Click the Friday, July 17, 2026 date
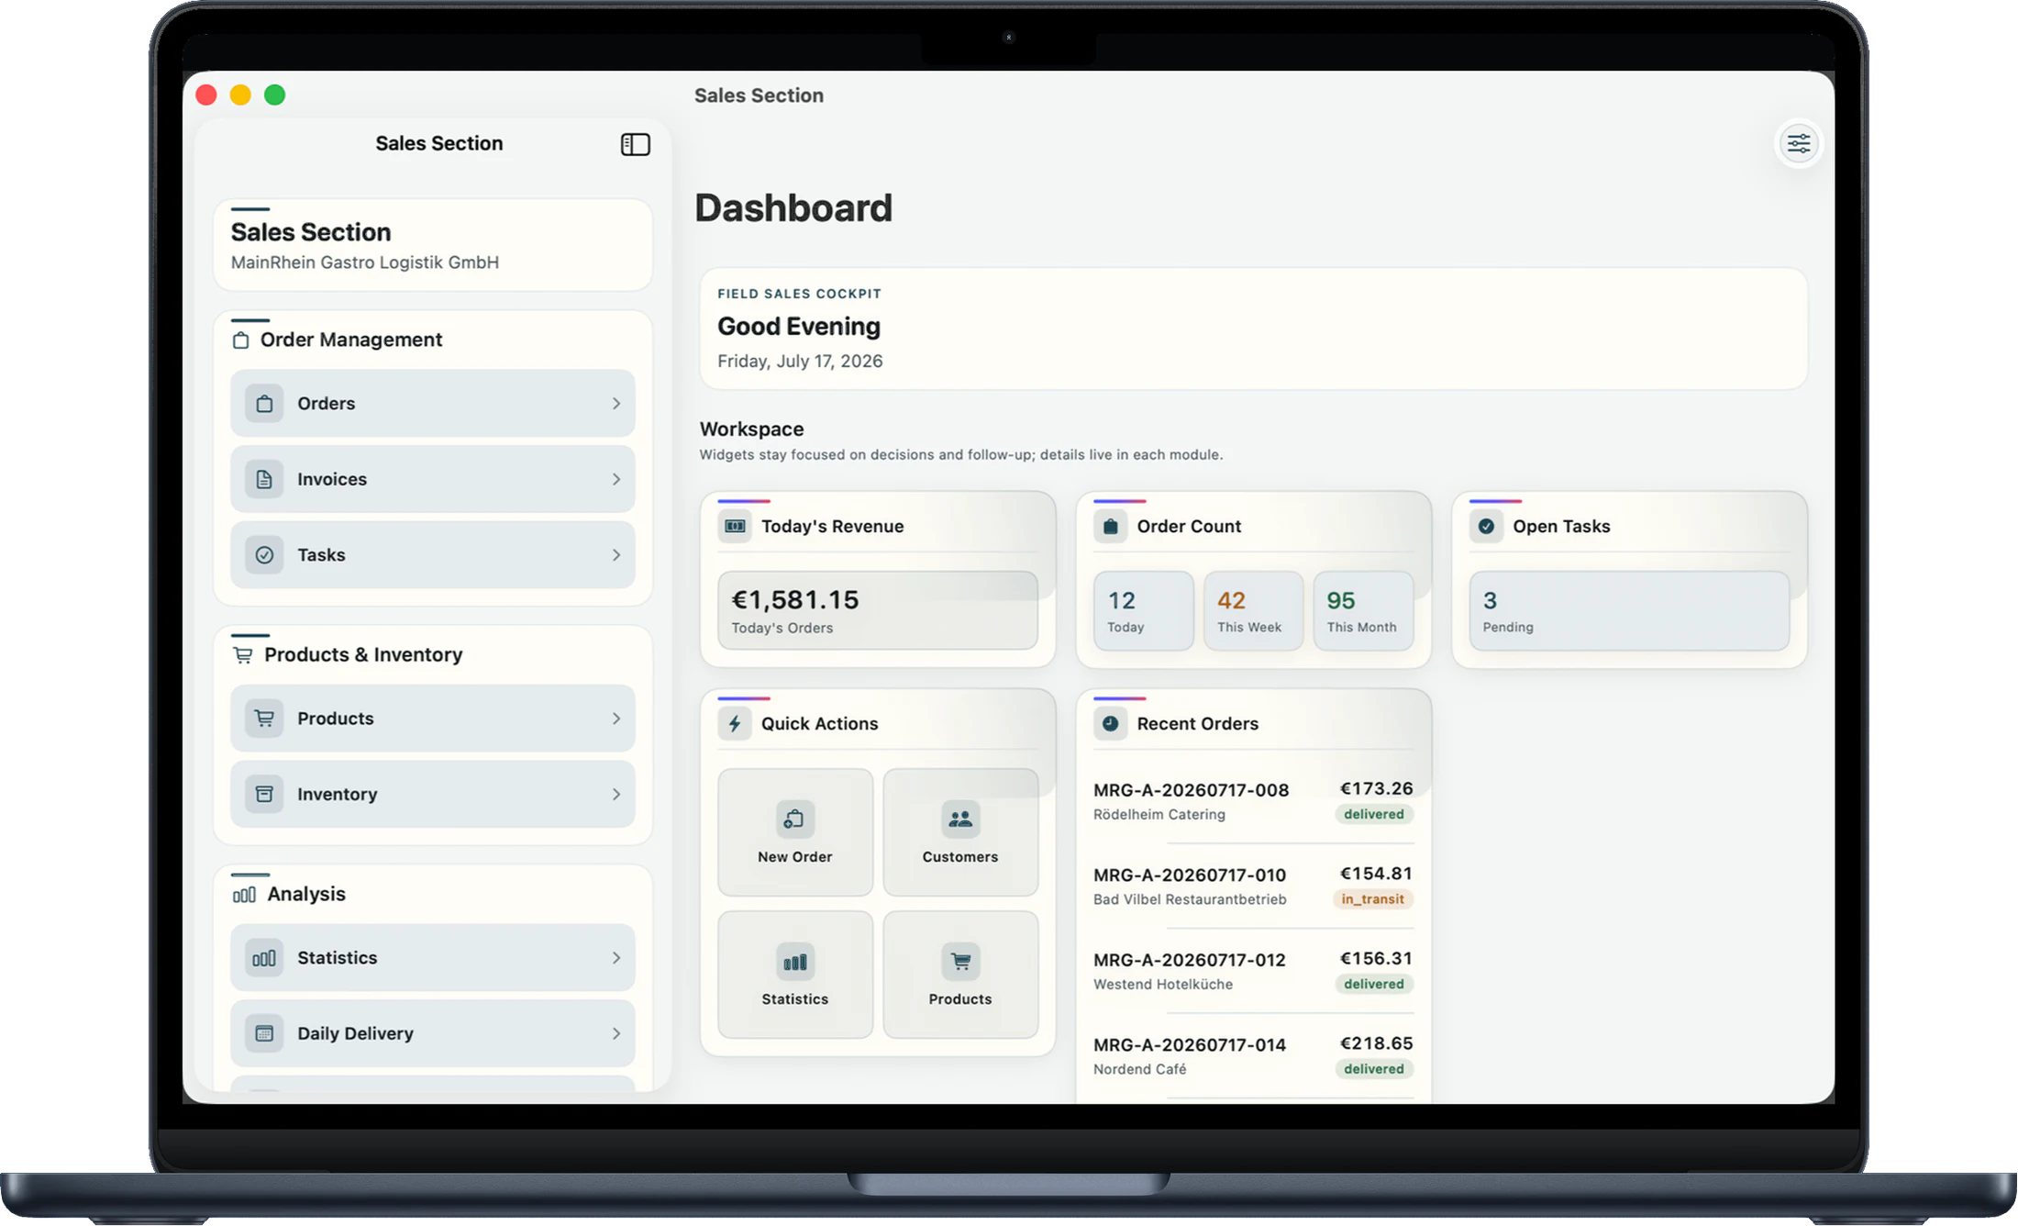2018x1226 pixels. (800, 362)
